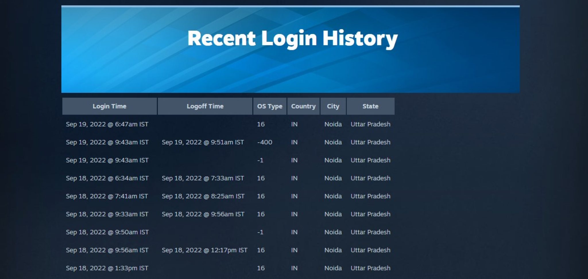
Task: Click the Sep 19 6:47am login entry
Action: click(x=107, y=124)
